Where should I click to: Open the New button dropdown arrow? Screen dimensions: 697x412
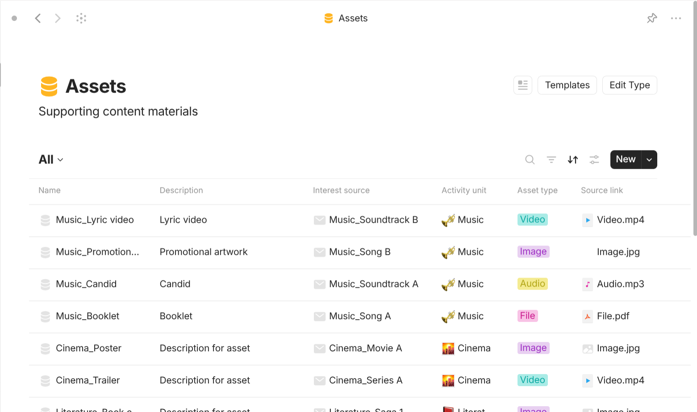tap(649, 159)
